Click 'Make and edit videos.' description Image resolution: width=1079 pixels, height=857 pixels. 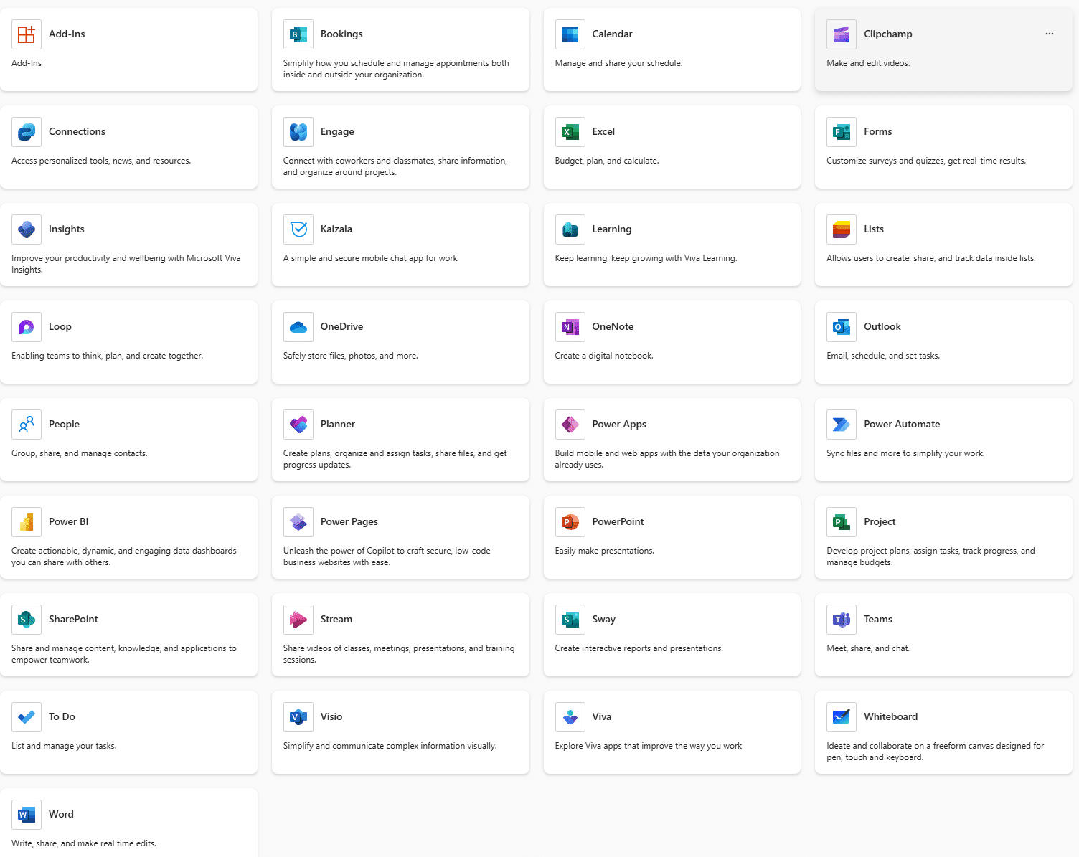tap(868, 63)
